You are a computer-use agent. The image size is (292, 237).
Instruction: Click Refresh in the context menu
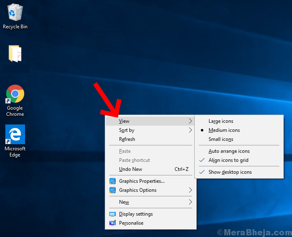pos(150,139)
